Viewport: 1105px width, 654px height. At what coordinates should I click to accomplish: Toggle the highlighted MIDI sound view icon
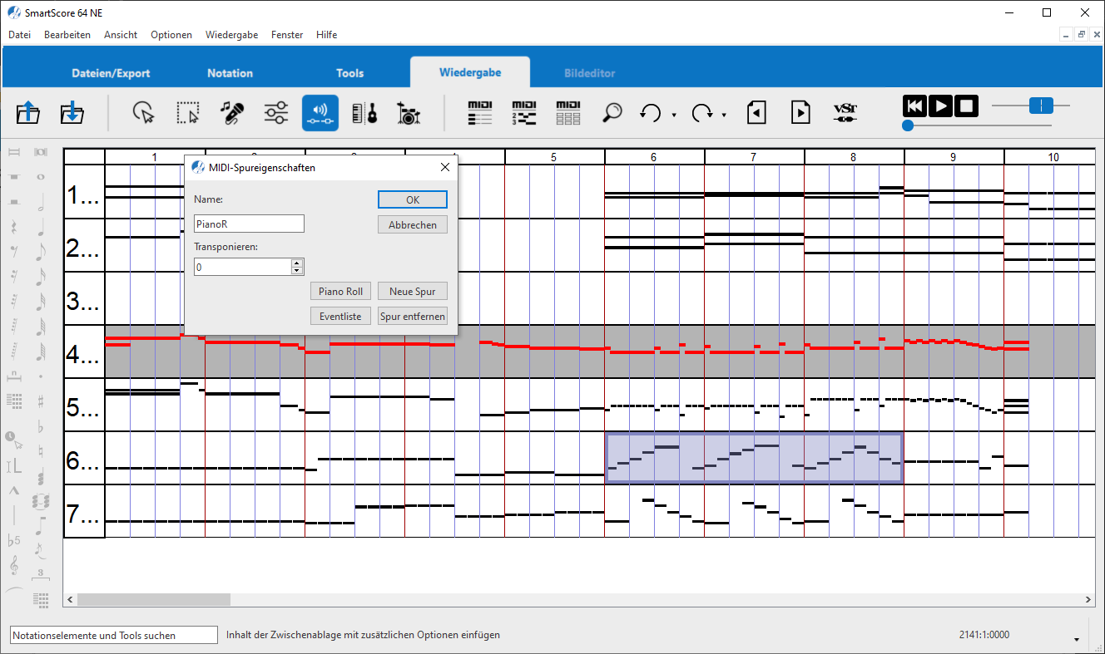click(x=320, y=113)
